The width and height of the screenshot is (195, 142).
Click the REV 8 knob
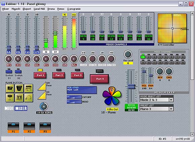(83, 59)
